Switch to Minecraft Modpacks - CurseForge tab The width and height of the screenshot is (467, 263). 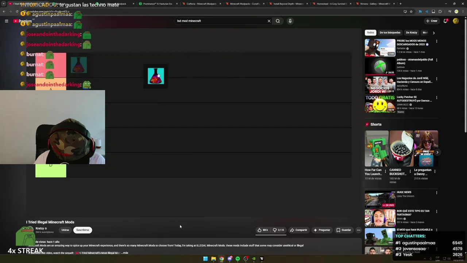[245, 4]
